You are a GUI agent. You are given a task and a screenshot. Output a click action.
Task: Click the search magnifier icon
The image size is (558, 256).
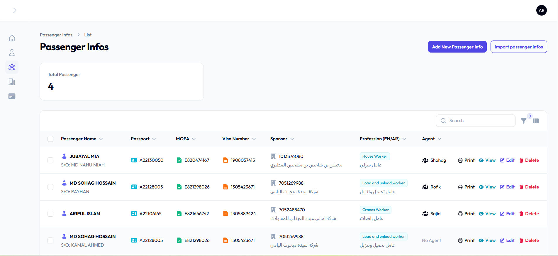click(x=443, y=121)
